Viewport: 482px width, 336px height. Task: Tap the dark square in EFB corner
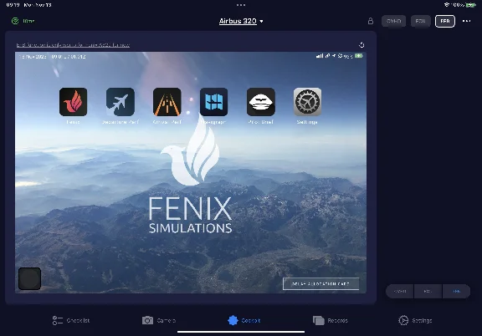[29, 278]
